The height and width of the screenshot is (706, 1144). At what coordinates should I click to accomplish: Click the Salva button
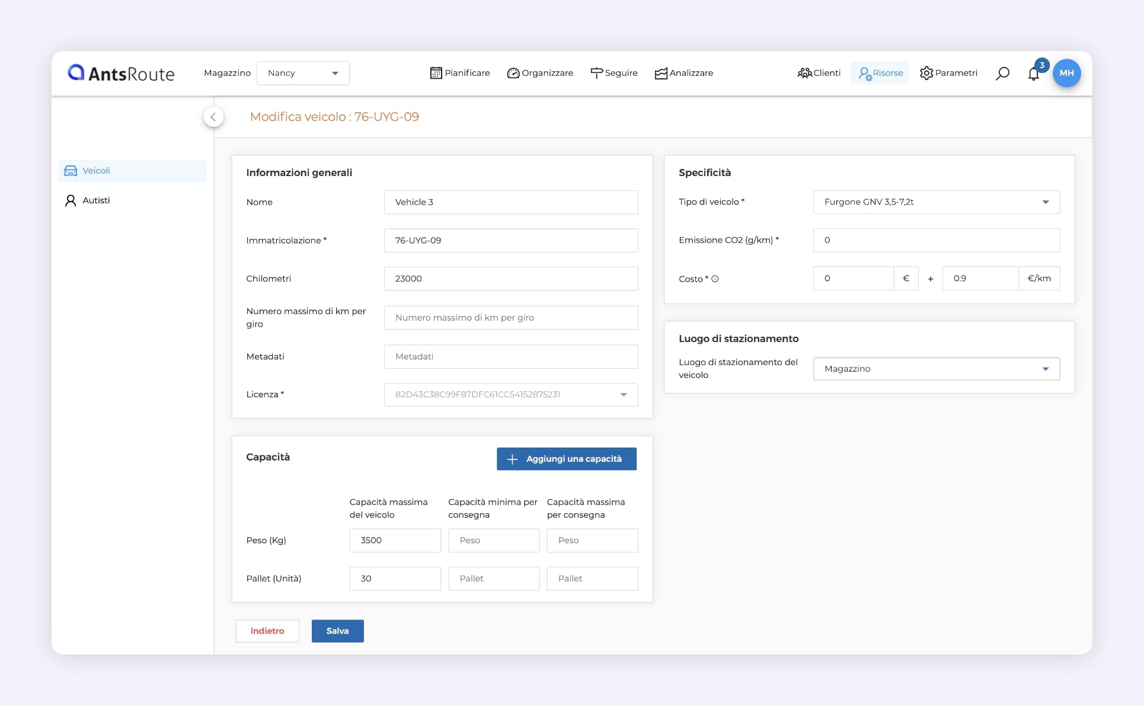(337, 631)
